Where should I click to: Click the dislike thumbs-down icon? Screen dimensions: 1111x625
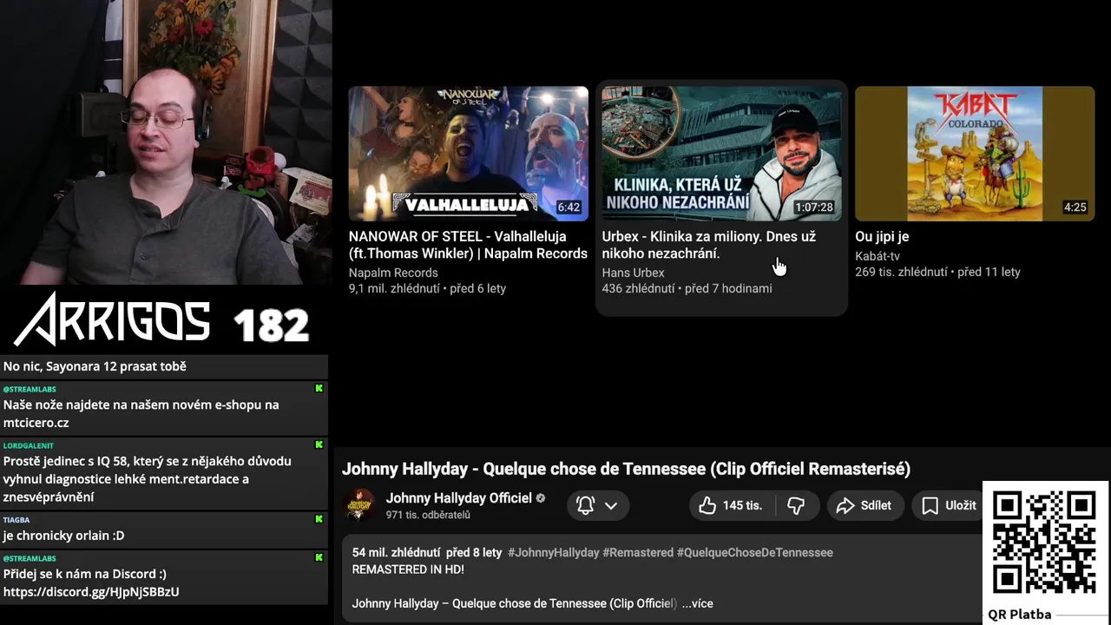click(x=796, y=505)
